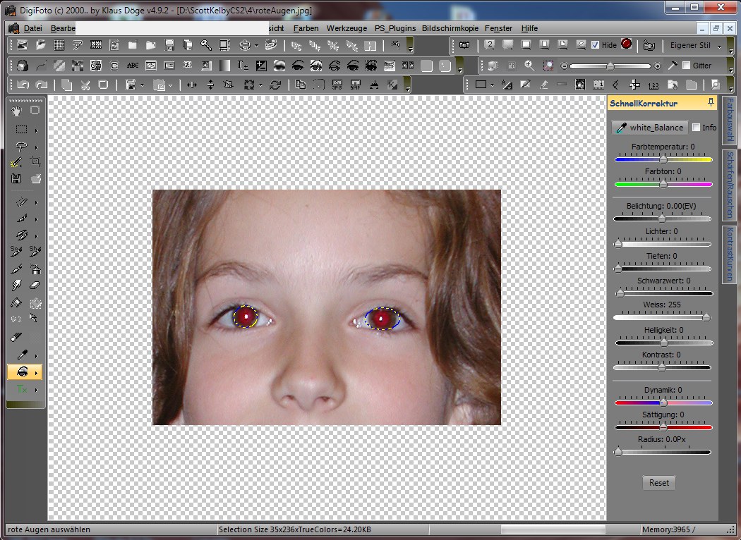Pick the magic wand tool
Screen dimensions: 741x540
(17, 161)
